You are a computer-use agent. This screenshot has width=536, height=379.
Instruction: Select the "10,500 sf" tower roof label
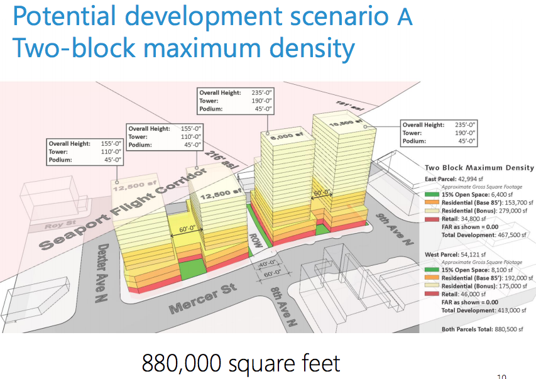coord(346,122)
